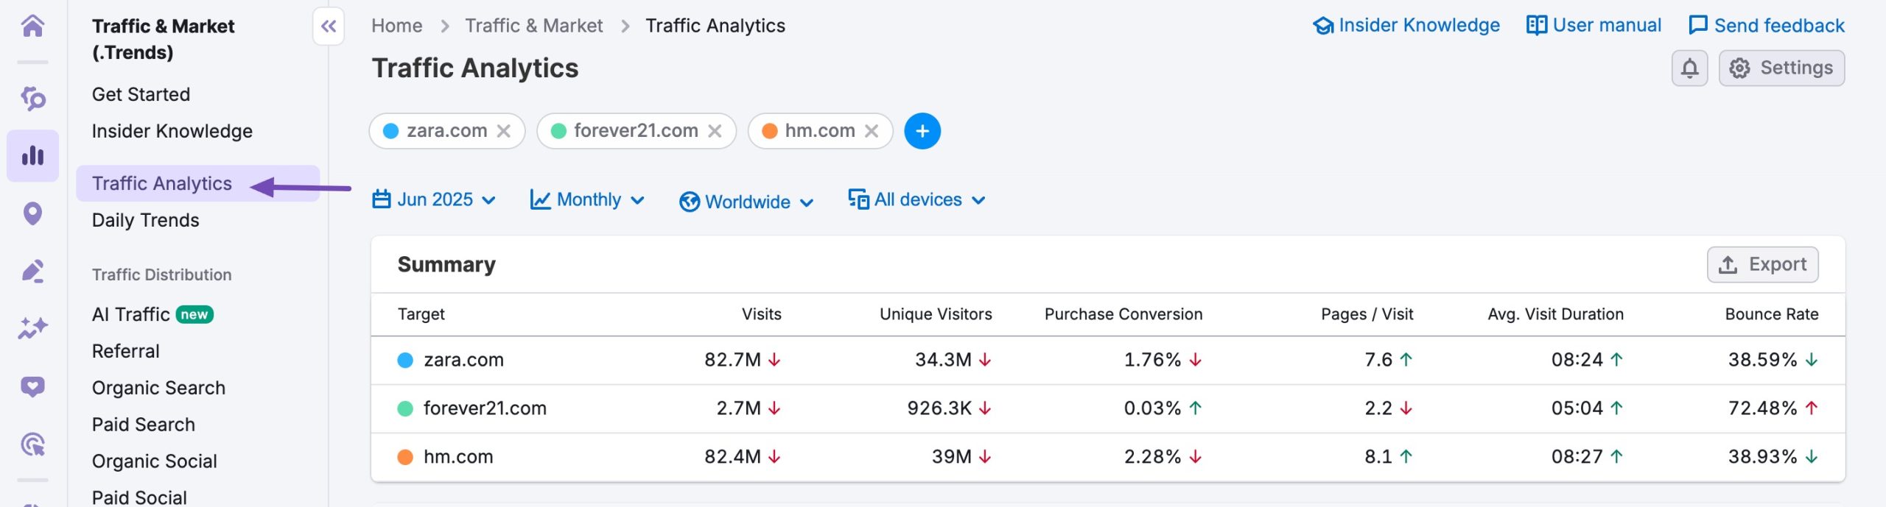Select the bar chart Traffic & Market rail icon
The image size is (1886, 507).
coord(32,155)
